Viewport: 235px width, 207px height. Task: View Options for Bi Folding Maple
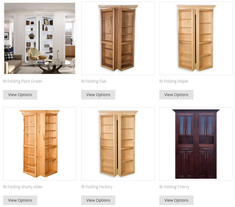tap(176, 95)
